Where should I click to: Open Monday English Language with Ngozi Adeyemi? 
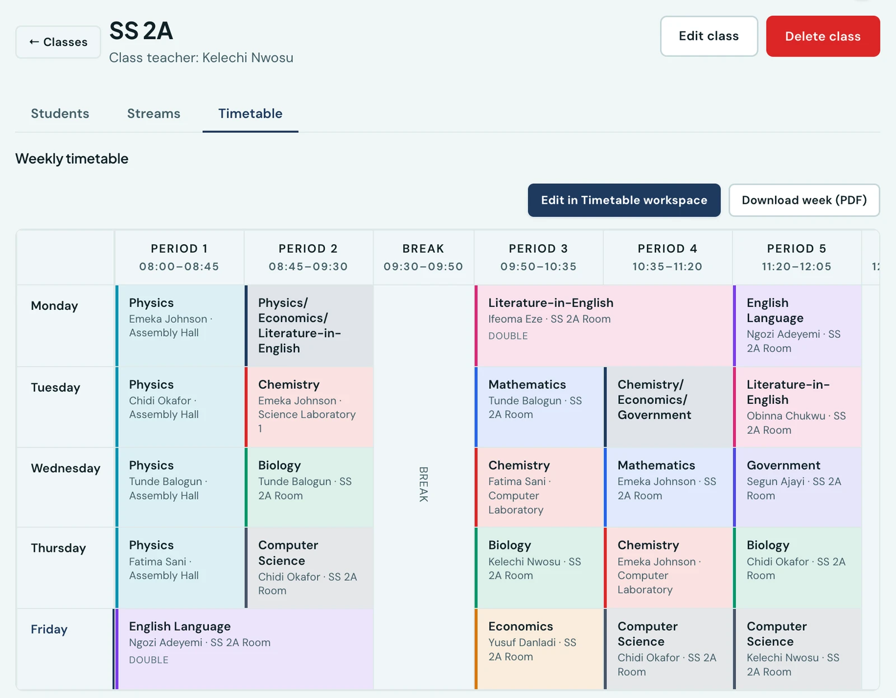point(797,325)
